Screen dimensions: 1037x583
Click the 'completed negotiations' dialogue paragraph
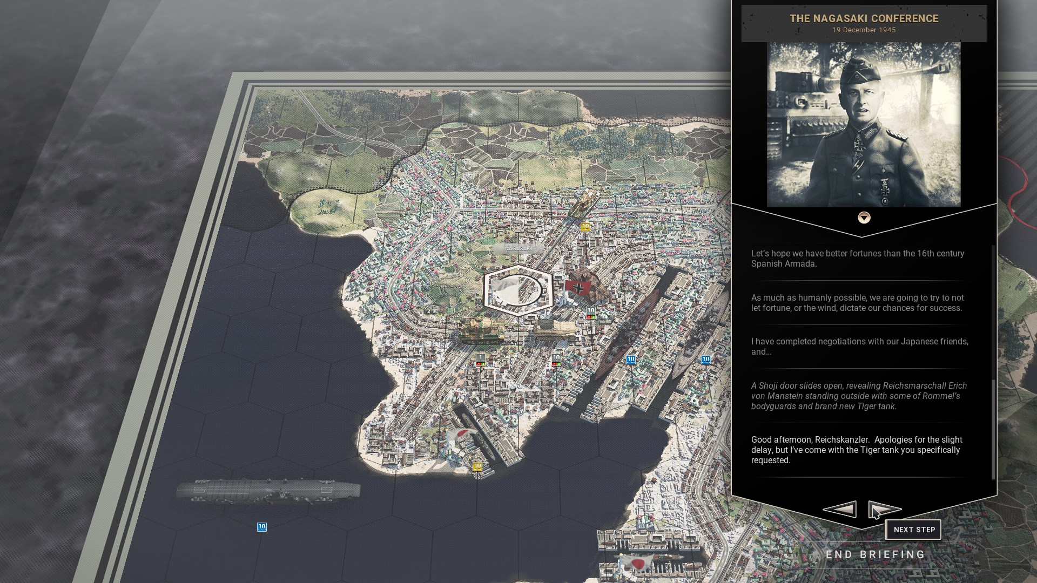pyautogui.click(x=860, y=347)
